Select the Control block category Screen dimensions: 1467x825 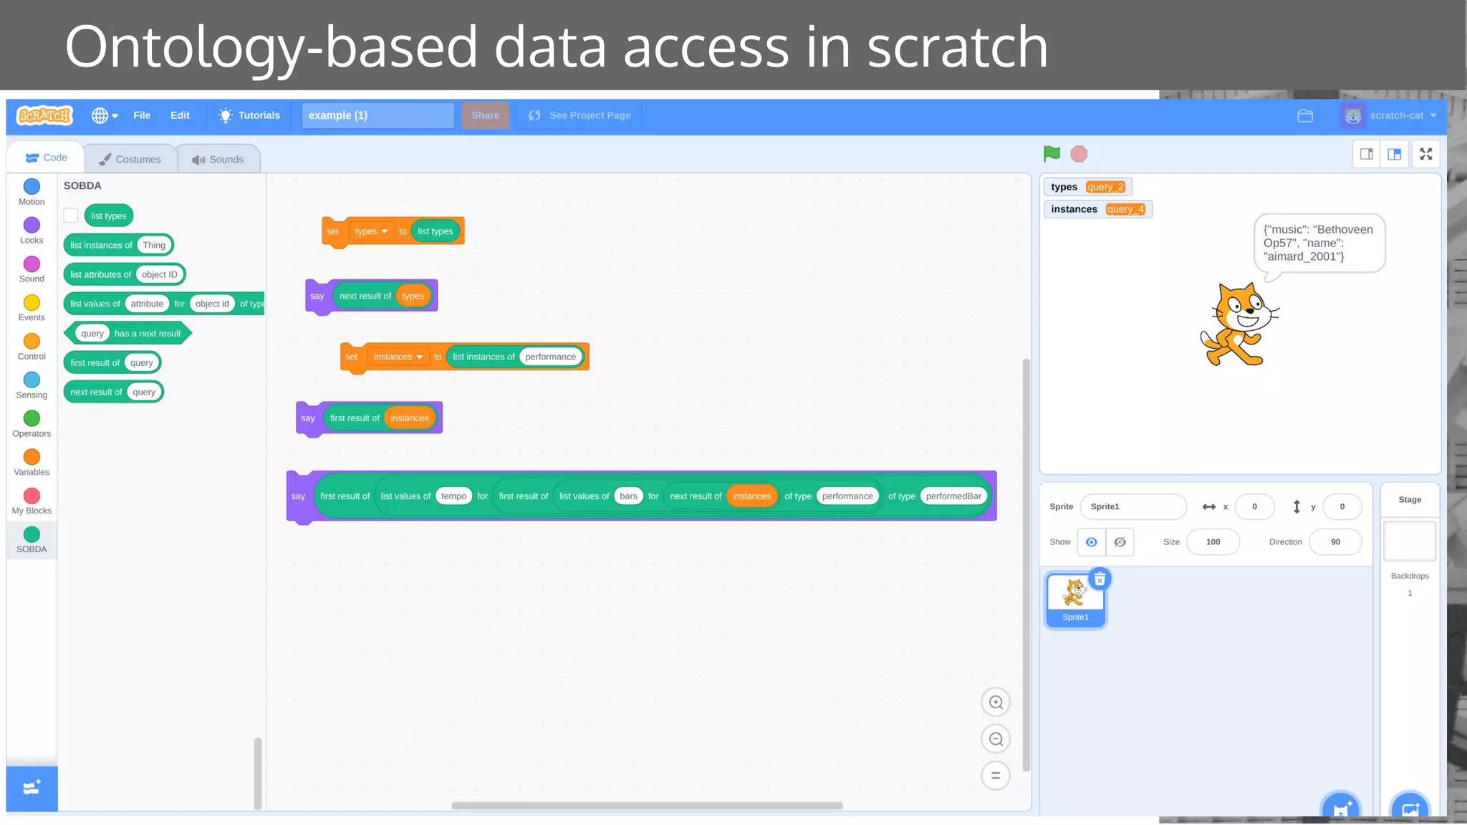point(32,347)
